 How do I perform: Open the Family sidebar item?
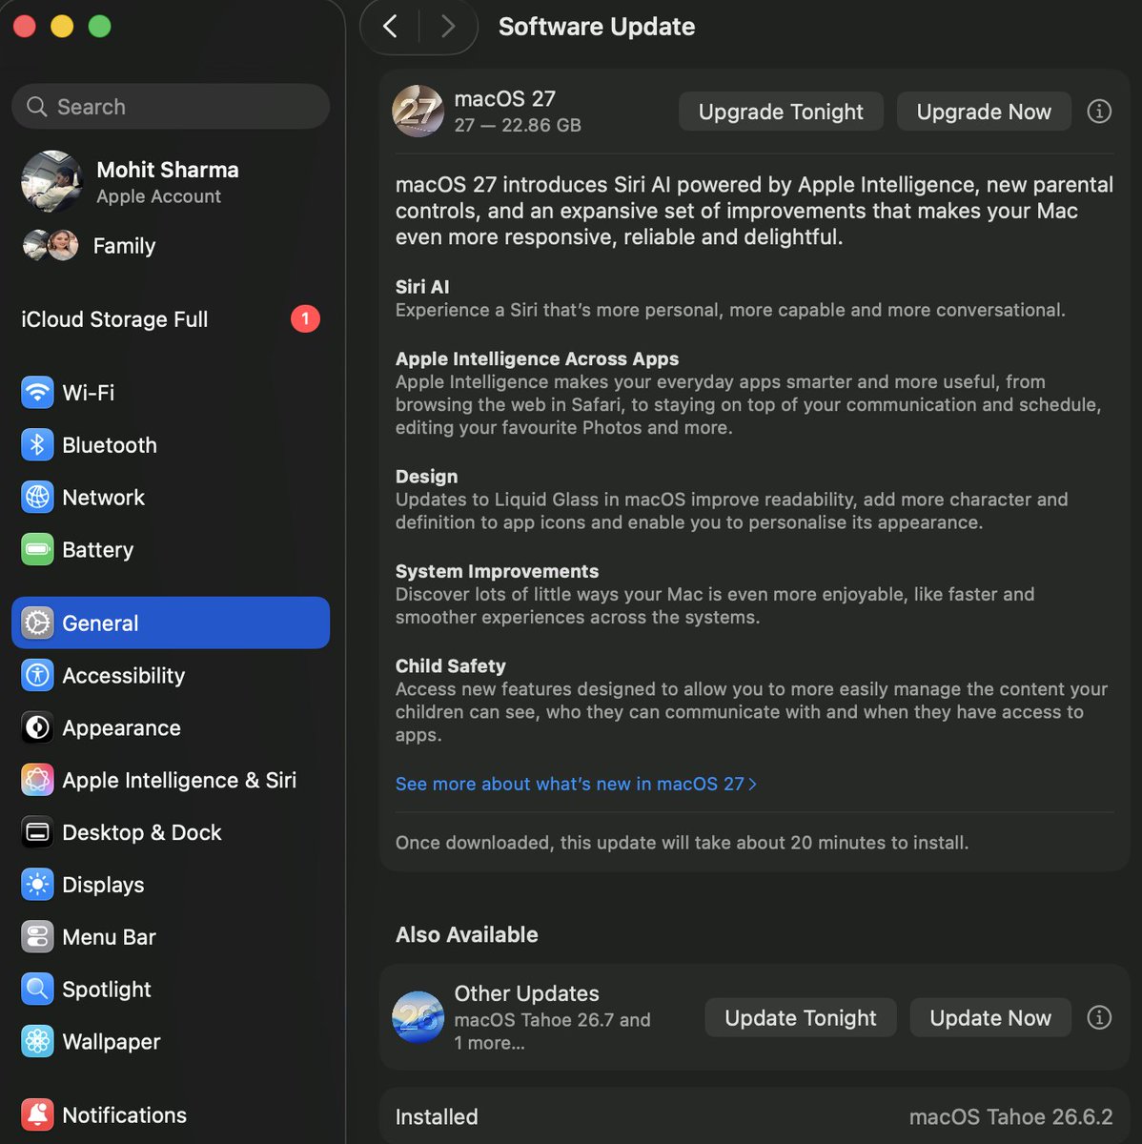[171, 246]
